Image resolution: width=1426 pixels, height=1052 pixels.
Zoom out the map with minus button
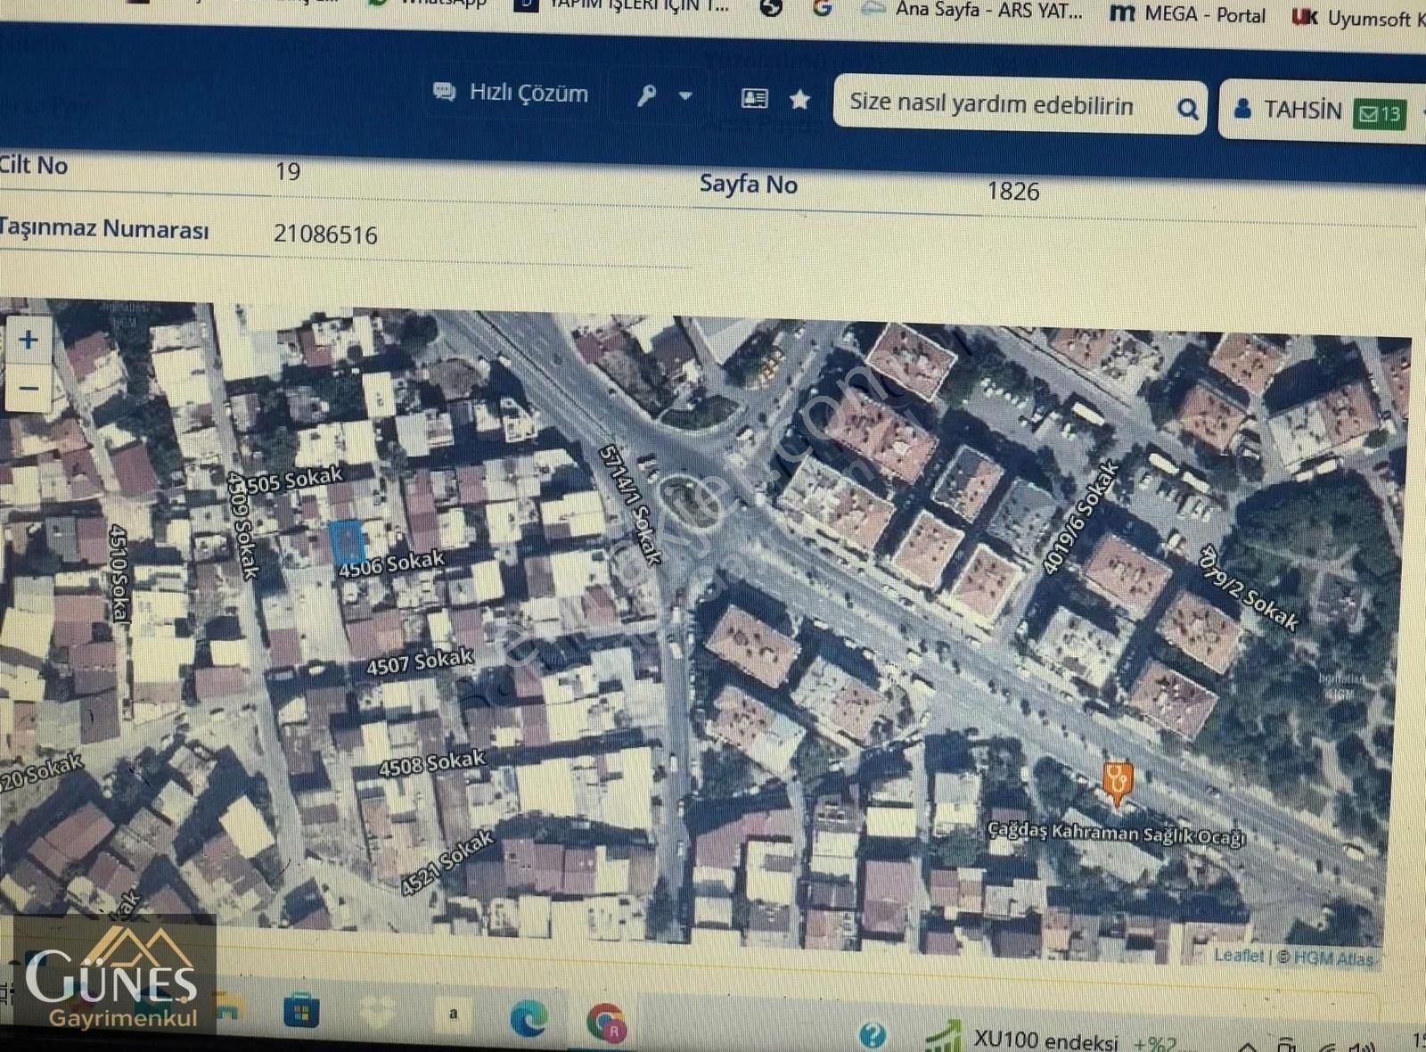pyautogui.click(x=29, y=388)
